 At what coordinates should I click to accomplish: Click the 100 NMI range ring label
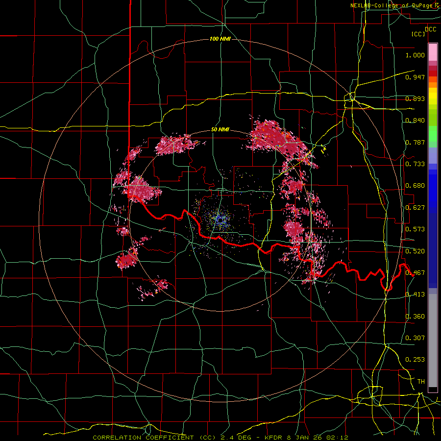point(220,39)
